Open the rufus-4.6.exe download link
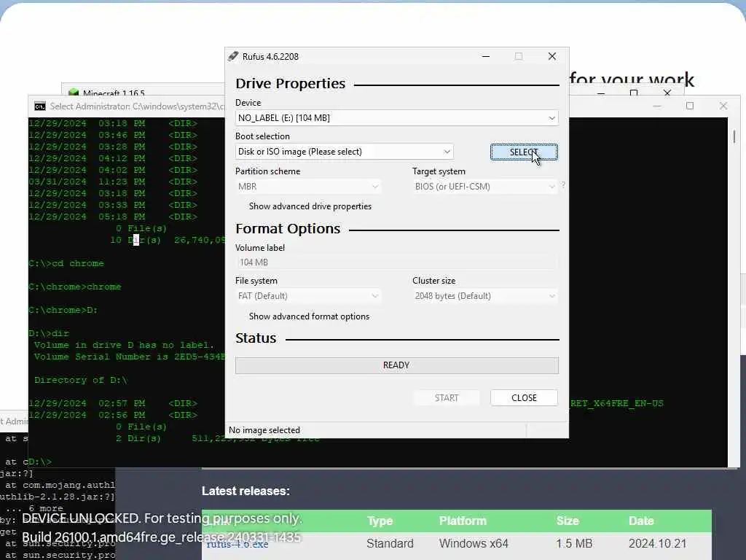Viewport: 746px width, 560px height. [237, 544]
